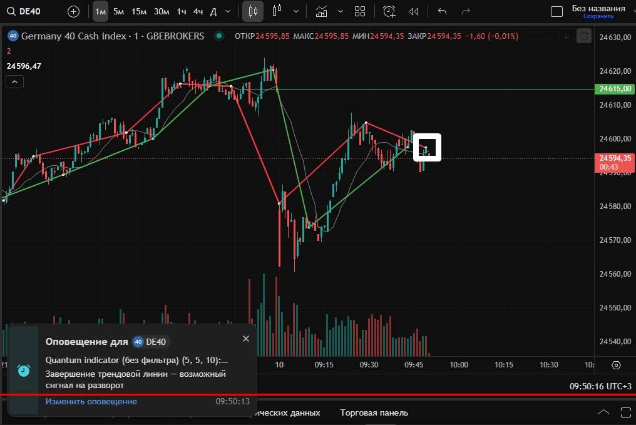Select the green 24 615,00 price label

click(x=615, y=89)
